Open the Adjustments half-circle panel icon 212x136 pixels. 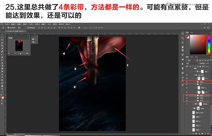183,59
